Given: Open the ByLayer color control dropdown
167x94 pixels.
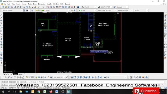Looking at the screenshot, I should click(x=87, y=10).
